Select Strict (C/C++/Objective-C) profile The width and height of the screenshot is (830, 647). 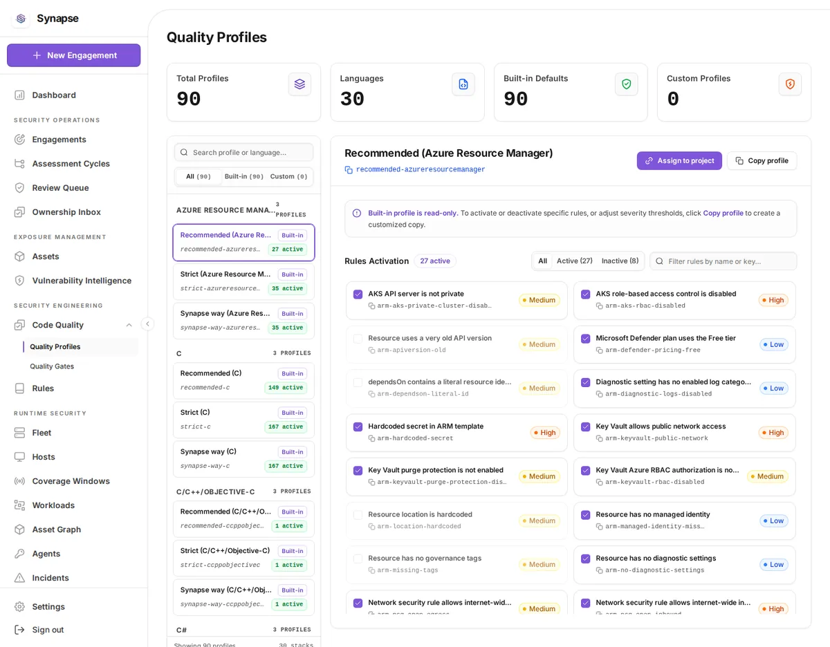click(x=243, y=559)
